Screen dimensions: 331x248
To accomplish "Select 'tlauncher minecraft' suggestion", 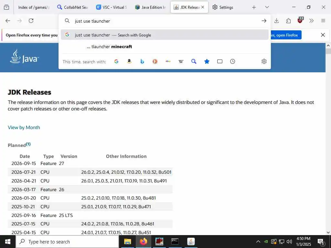I will click(x=165, y=46).
